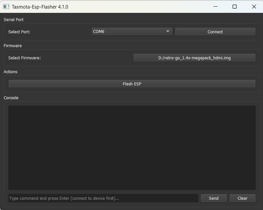Viewport: 263px width, 210px height.
Task: Send the typed console command
Action: coord(214,198)
